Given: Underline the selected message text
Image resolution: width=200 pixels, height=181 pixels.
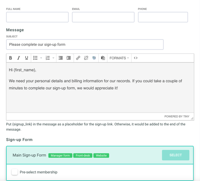Looking at the screenshot, I should 27,58.
